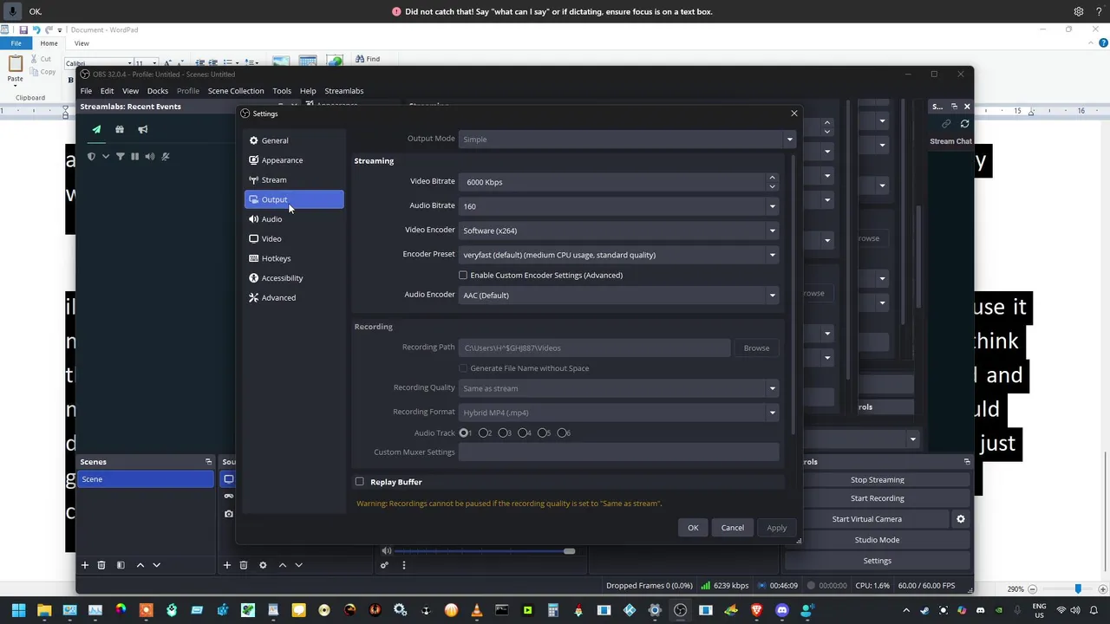The height and width of the screenshot is (624, 1110).
Task: Open the Audio settings category
Action: pos(294,219)
